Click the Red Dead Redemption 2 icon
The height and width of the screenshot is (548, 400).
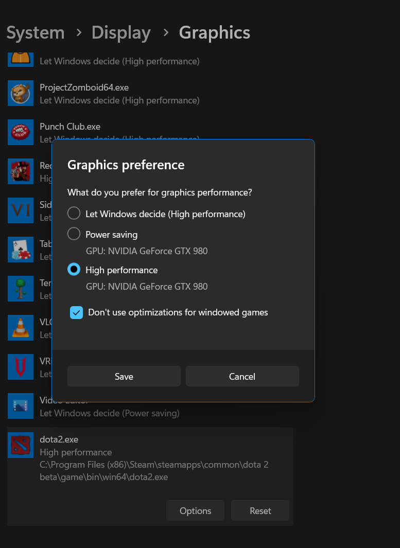click(x=21, y=171)
